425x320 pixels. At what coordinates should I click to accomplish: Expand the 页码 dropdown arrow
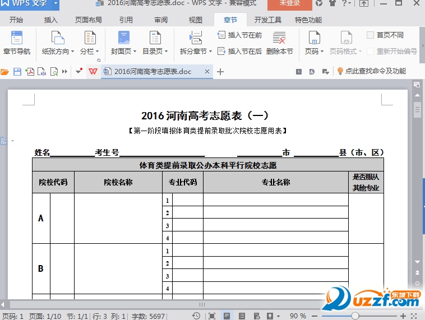(x=322, y=51)
